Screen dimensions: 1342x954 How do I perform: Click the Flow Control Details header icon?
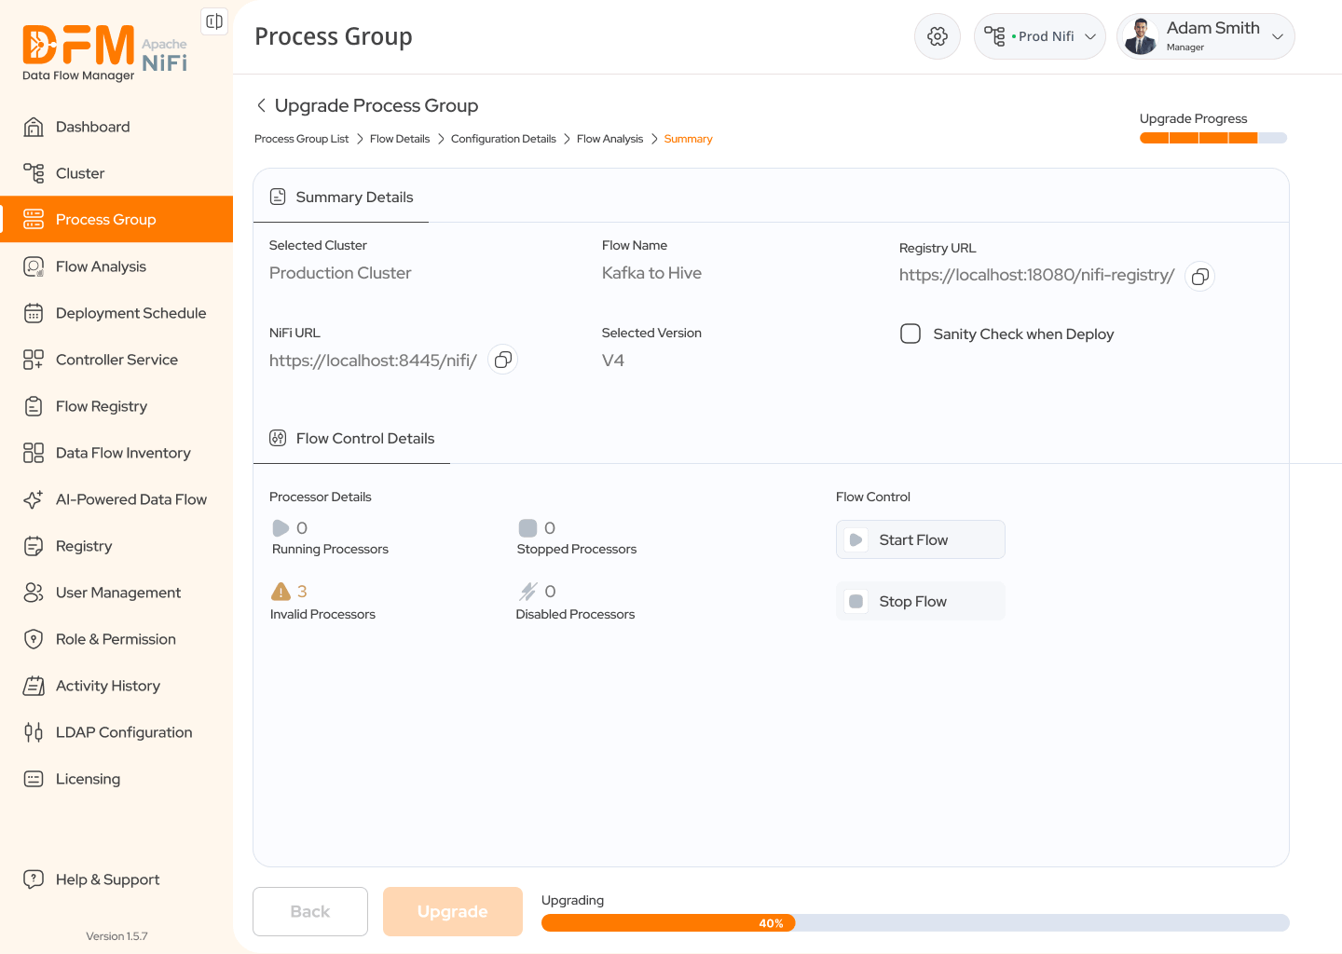click(x=278, y=438)
